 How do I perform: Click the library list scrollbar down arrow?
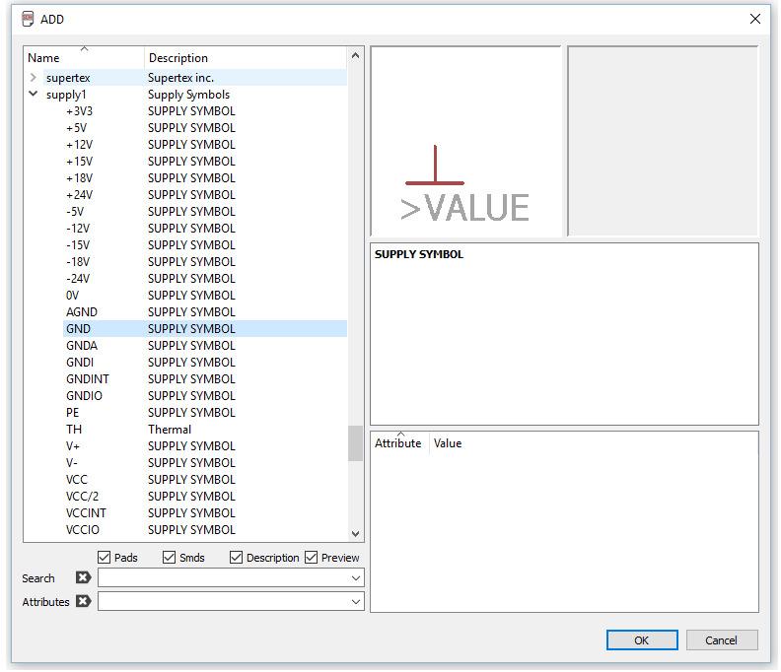click(355, 534)
